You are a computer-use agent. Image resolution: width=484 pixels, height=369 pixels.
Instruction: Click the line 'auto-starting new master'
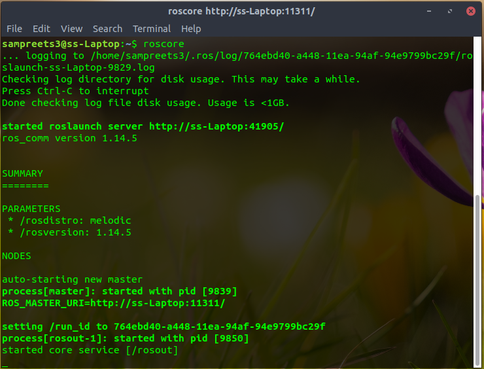point(72,279)
